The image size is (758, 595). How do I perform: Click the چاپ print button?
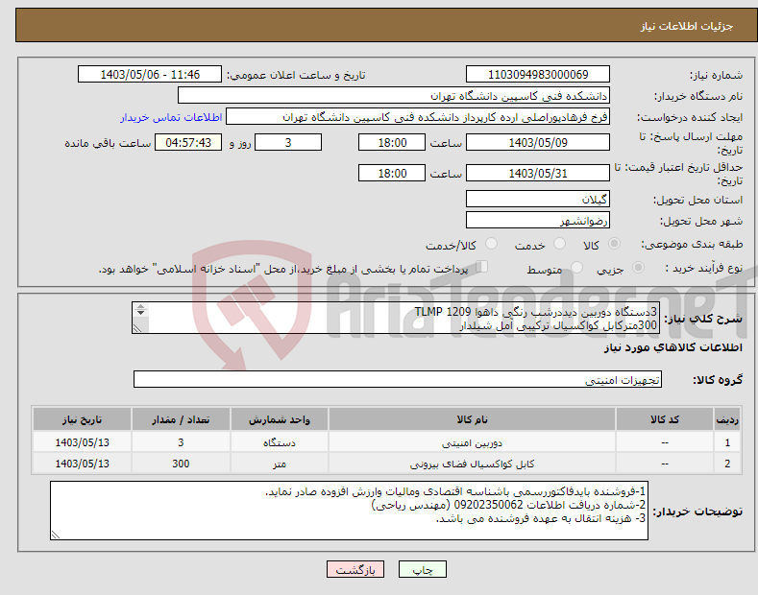click(423, 570)
